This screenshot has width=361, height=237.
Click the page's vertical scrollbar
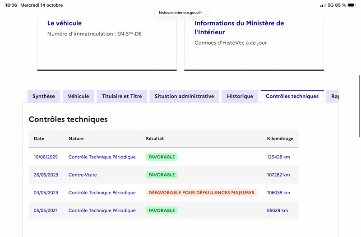pyautogui.click(x=359, y=106)
